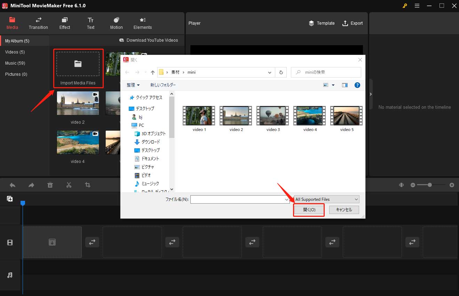Open the Effect tab

click(65, 23)
